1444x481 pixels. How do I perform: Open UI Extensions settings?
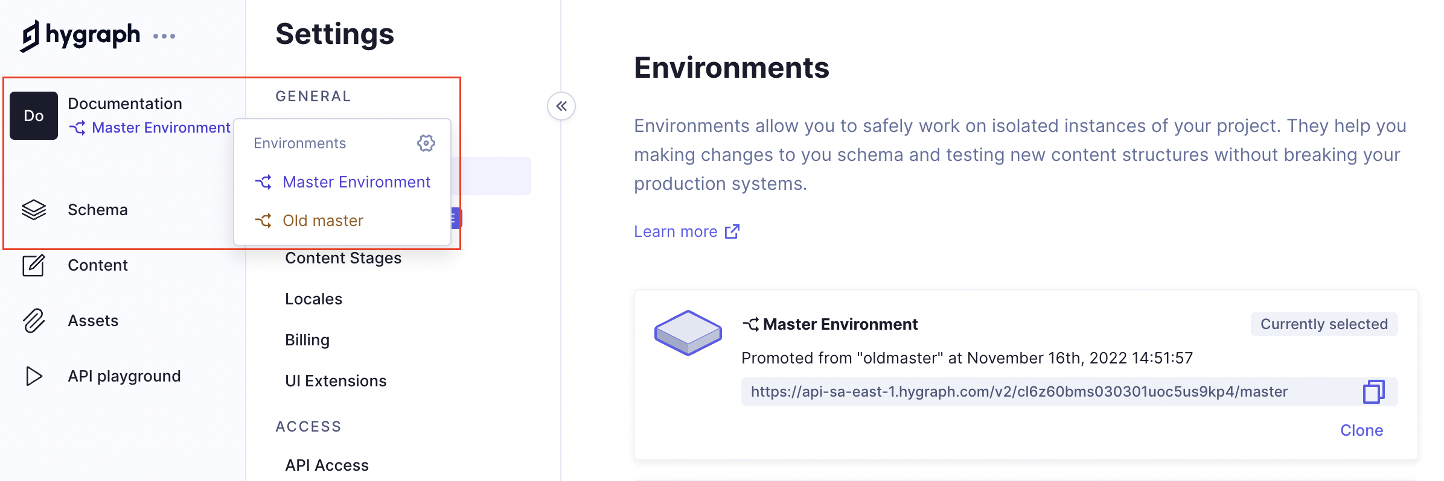pos(336,381)
